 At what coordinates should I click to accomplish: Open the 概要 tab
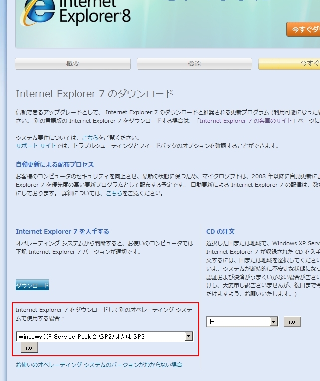(73, 64)
